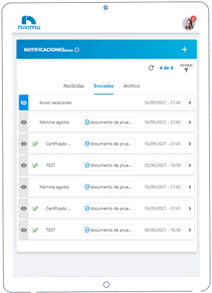
Task: Click the nivimu logo
Action: coord(29,23)
